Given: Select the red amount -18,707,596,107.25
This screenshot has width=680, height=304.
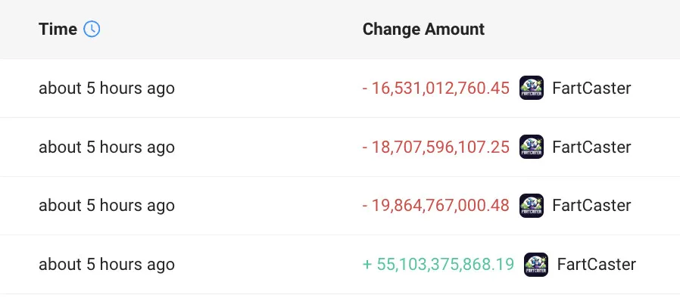Looking at the screenshot, I should coord(436,147).
